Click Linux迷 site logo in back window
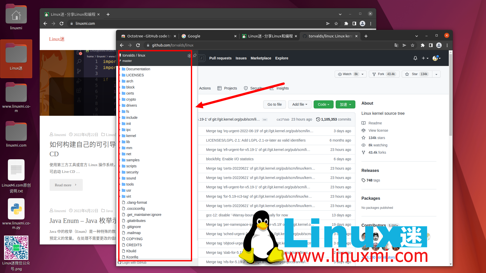Screen dimensions: 486x273 click(57, 39)
